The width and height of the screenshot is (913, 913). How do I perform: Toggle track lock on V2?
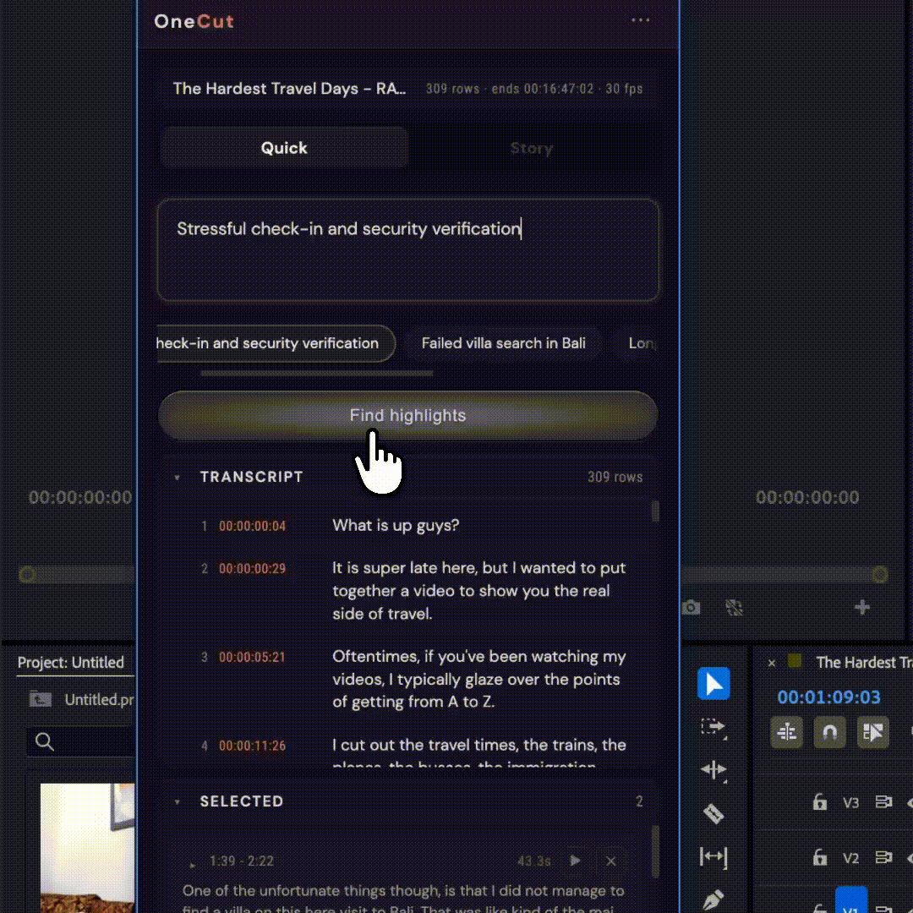820,857
